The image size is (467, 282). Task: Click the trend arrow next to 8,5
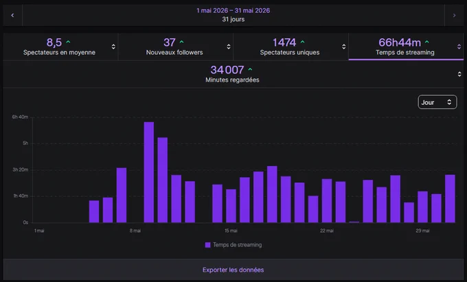pyautogui.click(x=68, y=42)
